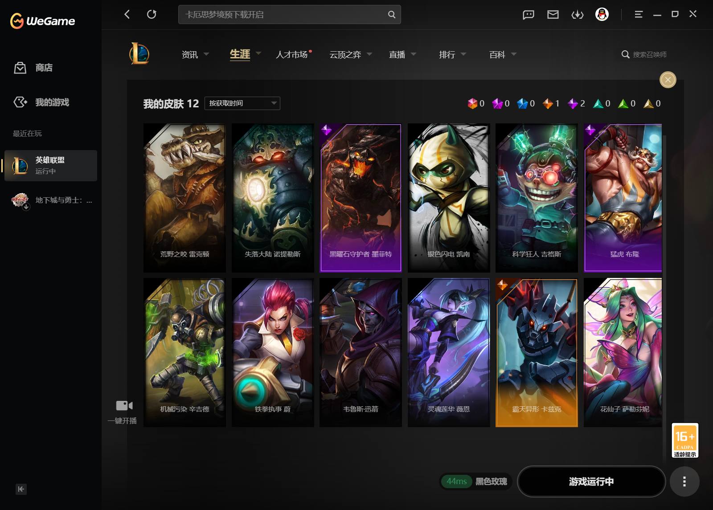This screenshot has width=713, height=510.
Task: Open the 霸天异形 卡兹克 skin card
Action: (537, 353)
